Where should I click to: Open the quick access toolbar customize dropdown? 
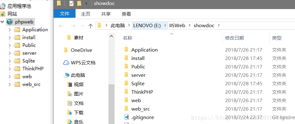[86, 3]
